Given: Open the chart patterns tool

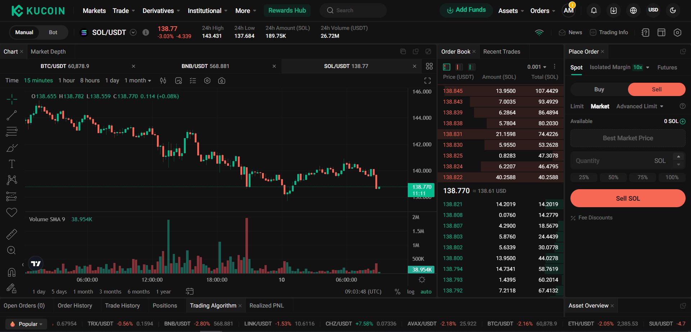Looking at the screenshot, I should [x=12, y=180].
